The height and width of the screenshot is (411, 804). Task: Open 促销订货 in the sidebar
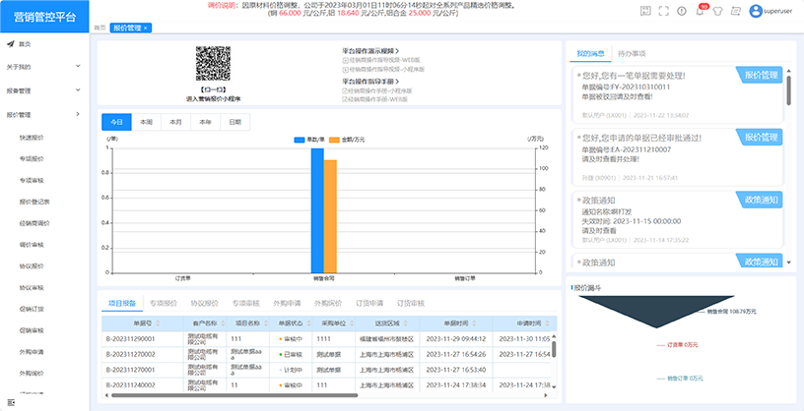pos(32,309)
